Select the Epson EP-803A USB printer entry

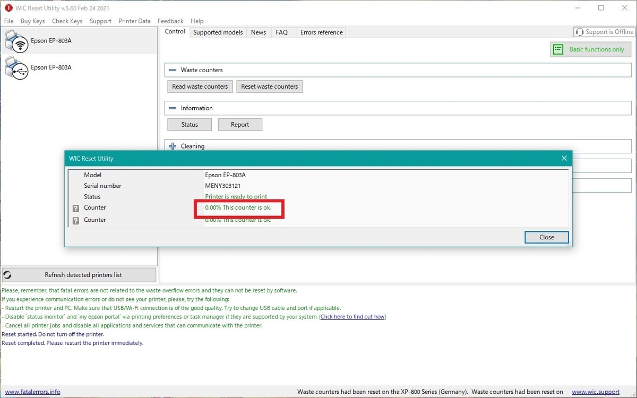pos(79,68)
